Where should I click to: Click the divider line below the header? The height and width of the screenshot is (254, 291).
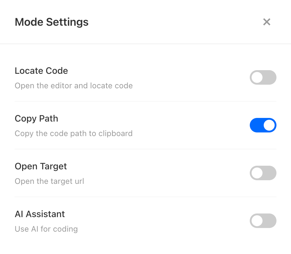pyautogui.click(x=145, y=44)
